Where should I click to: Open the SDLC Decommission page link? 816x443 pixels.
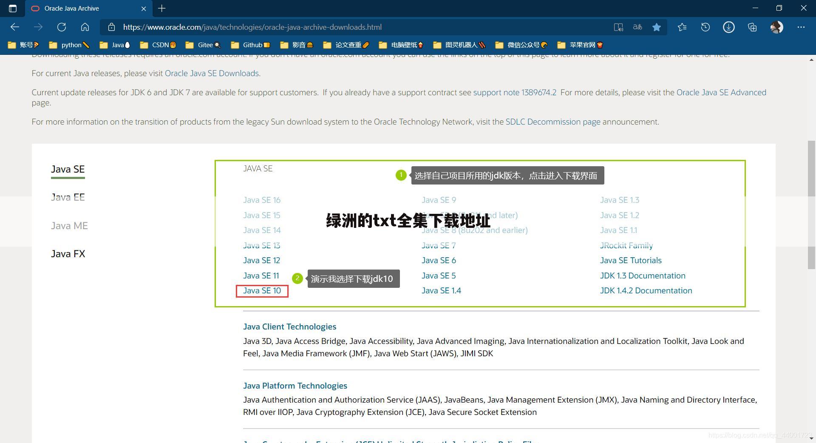click(553, 122)
